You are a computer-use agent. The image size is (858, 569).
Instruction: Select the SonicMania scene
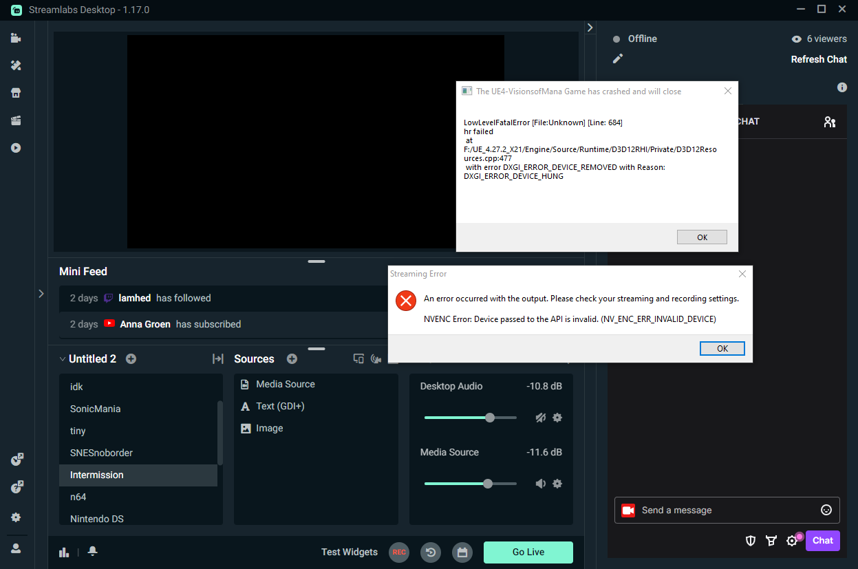click(x=138, y=409)
